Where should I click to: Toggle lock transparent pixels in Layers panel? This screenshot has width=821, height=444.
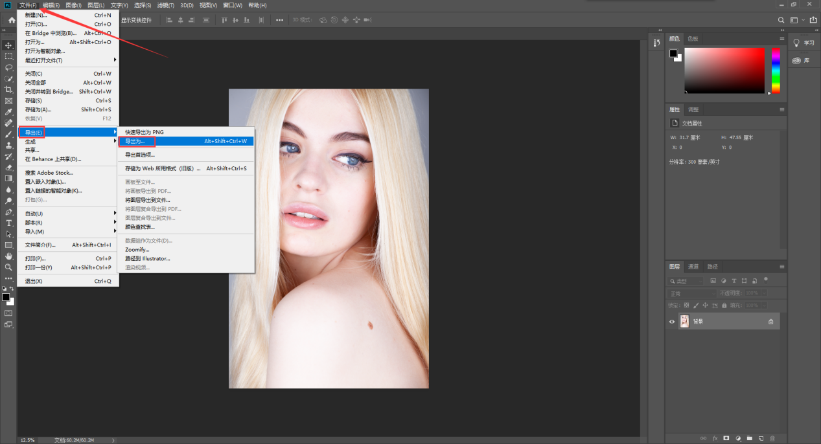click(686, 305)
